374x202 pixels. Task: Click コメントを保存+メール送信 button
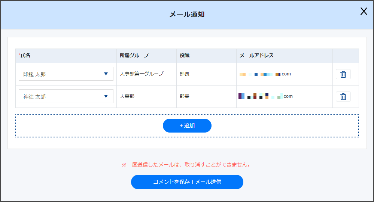(187, 182)
